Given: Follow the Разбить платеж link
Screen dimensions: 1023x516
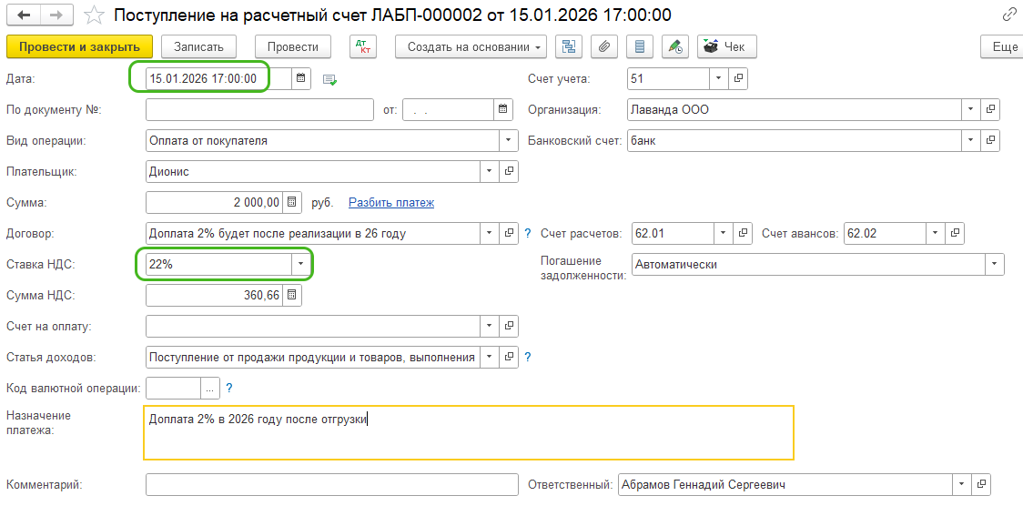Looking at the screenshot, I should [391, 203].
